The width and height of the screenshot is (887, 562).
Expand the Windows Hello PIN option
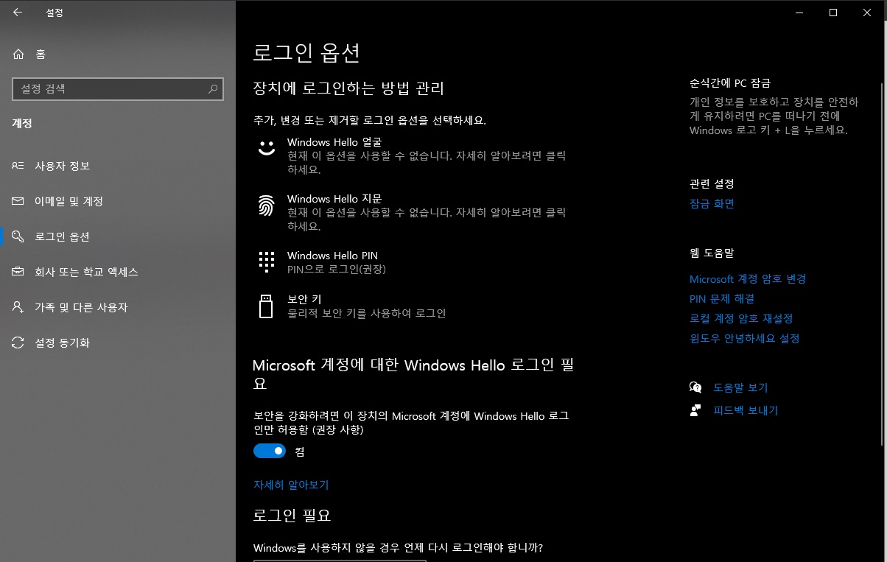[415, 262]
